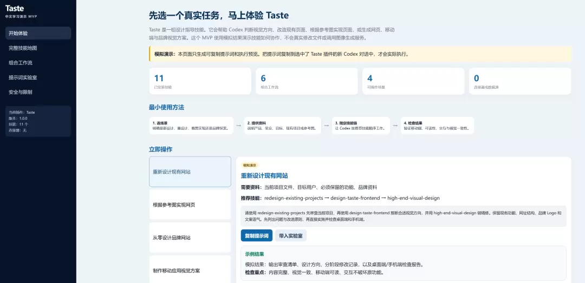Image resolution: width=585 pixels, height=283 pixels.
Task: Click the small 模拟演示 badge in the panel
Action: pos(250,165)
